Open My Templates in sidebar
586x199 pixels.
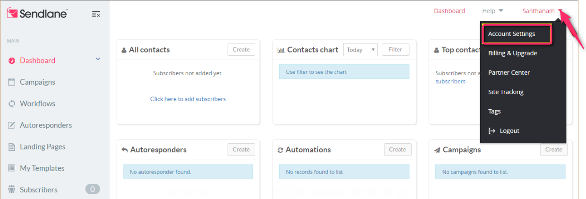tap(42, 168)
